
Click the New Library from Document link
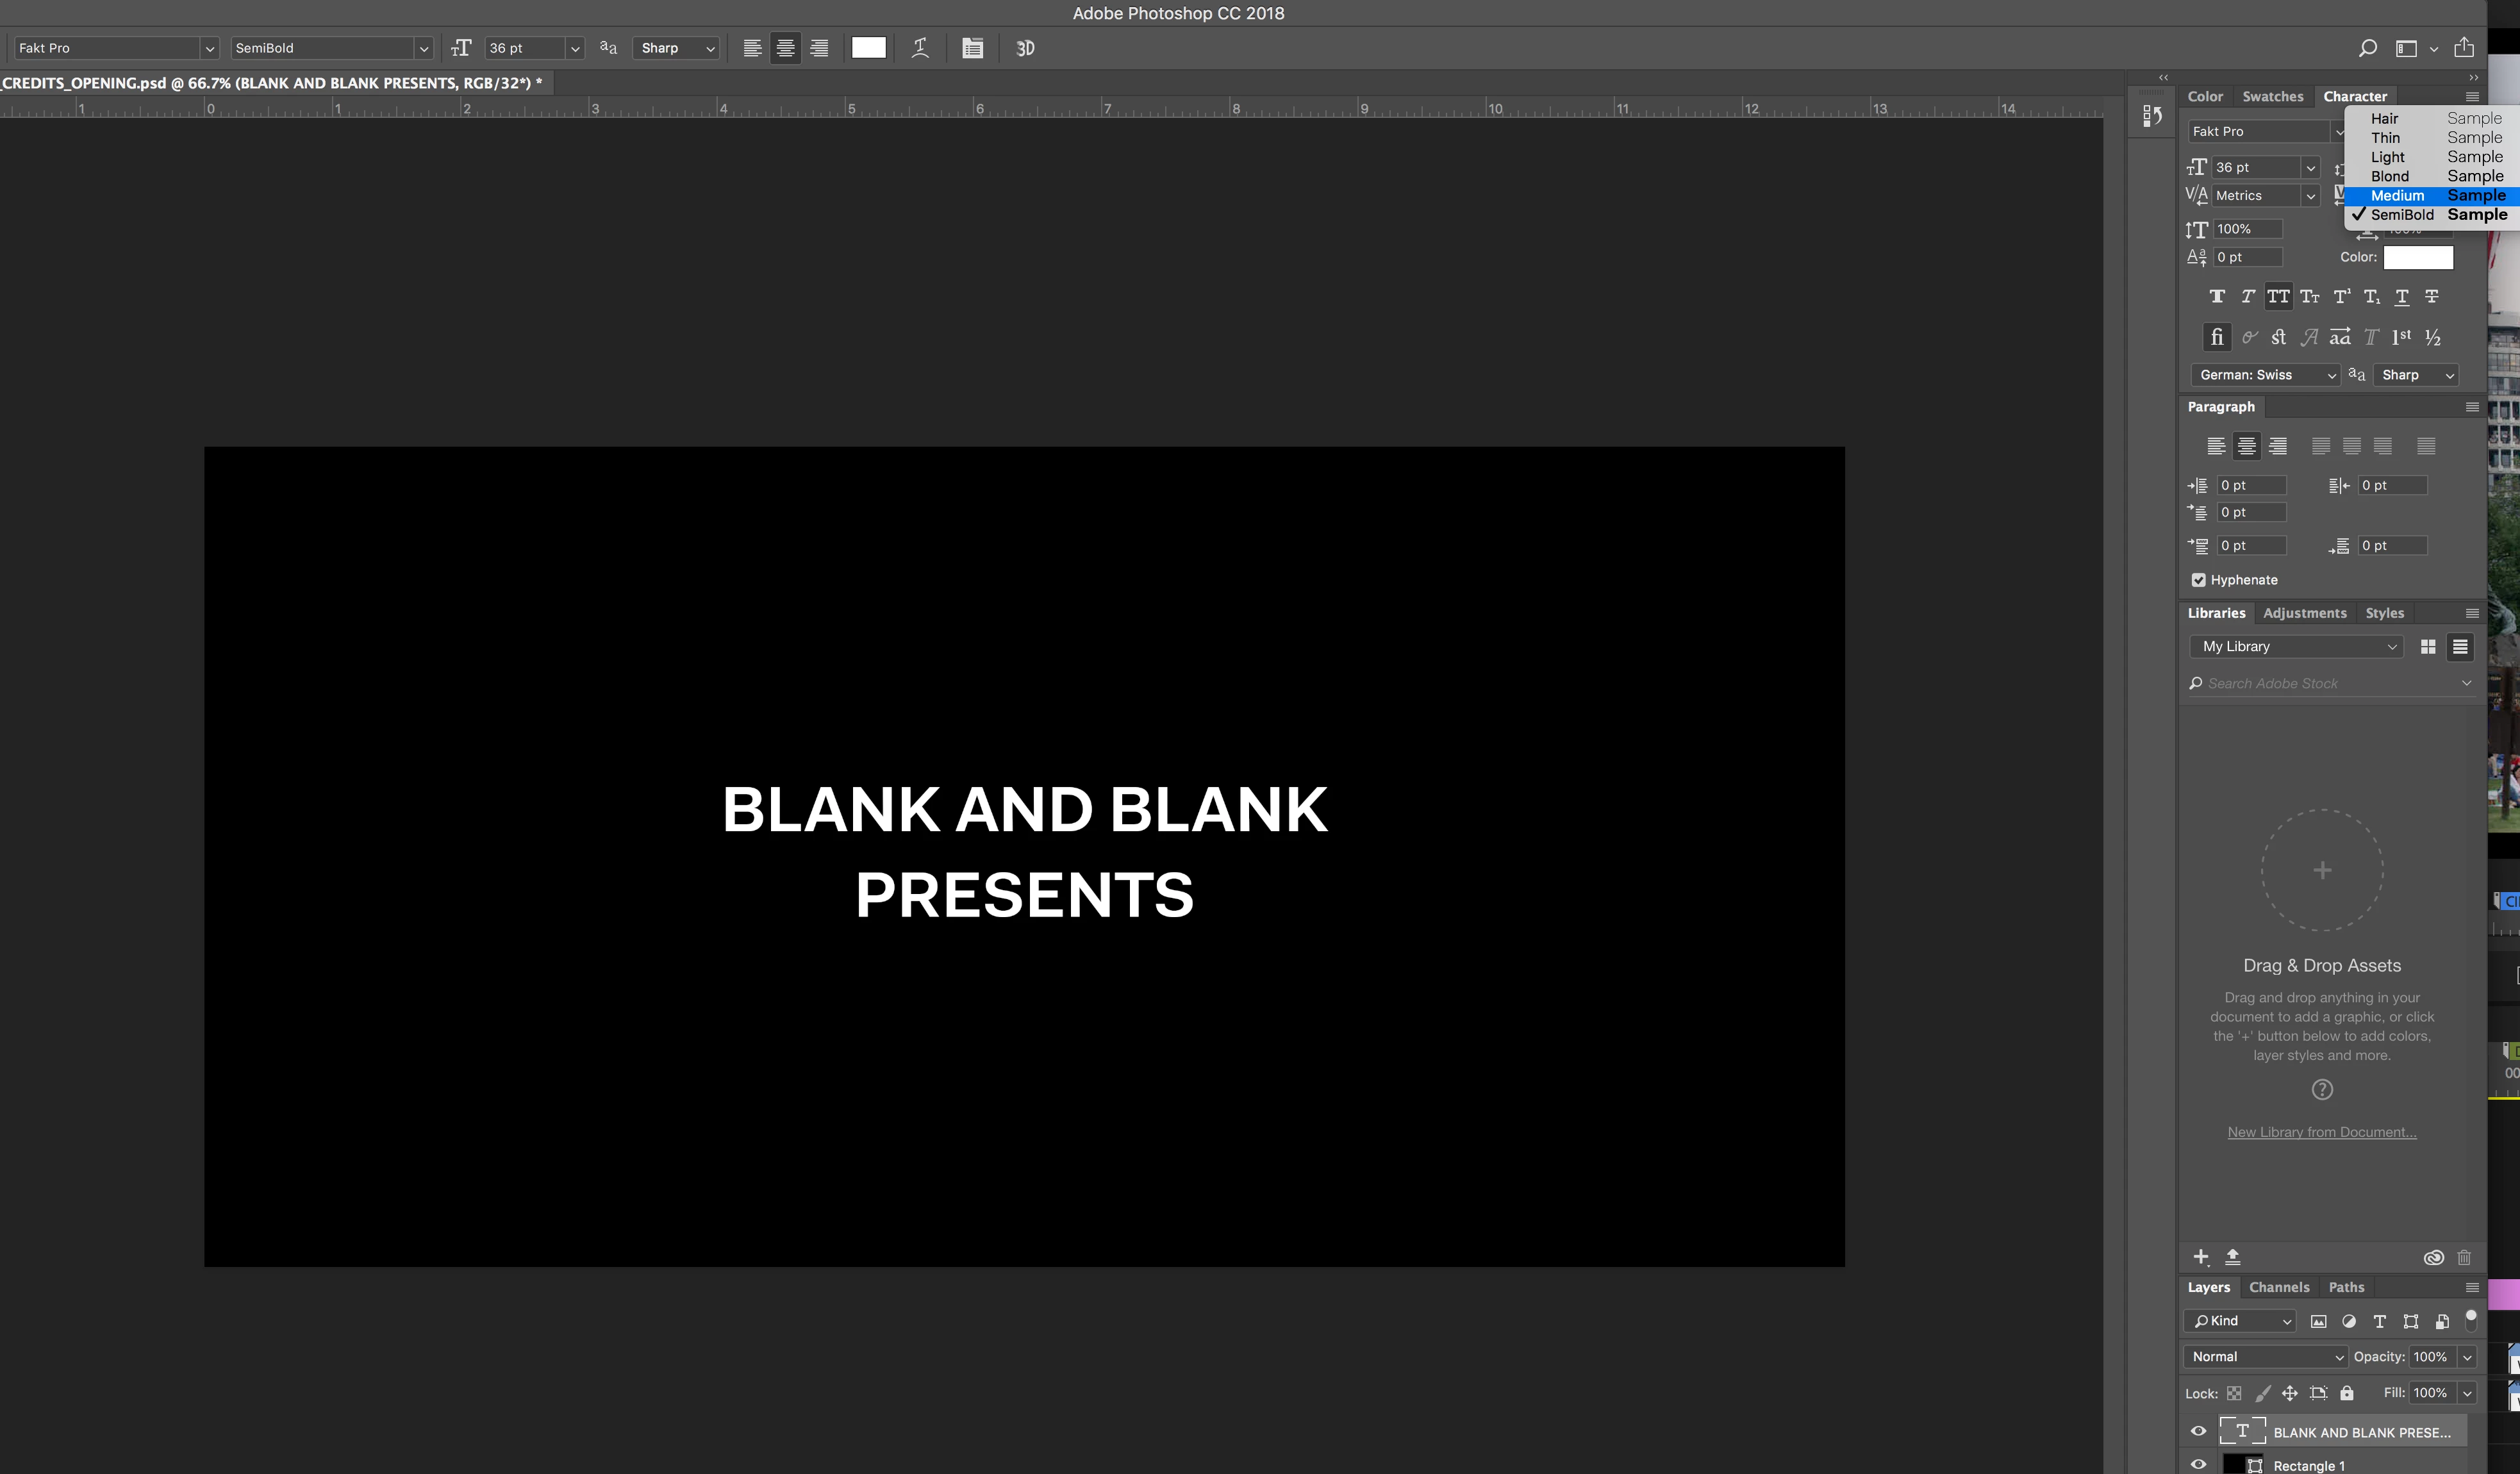tap(2321, 1132)
